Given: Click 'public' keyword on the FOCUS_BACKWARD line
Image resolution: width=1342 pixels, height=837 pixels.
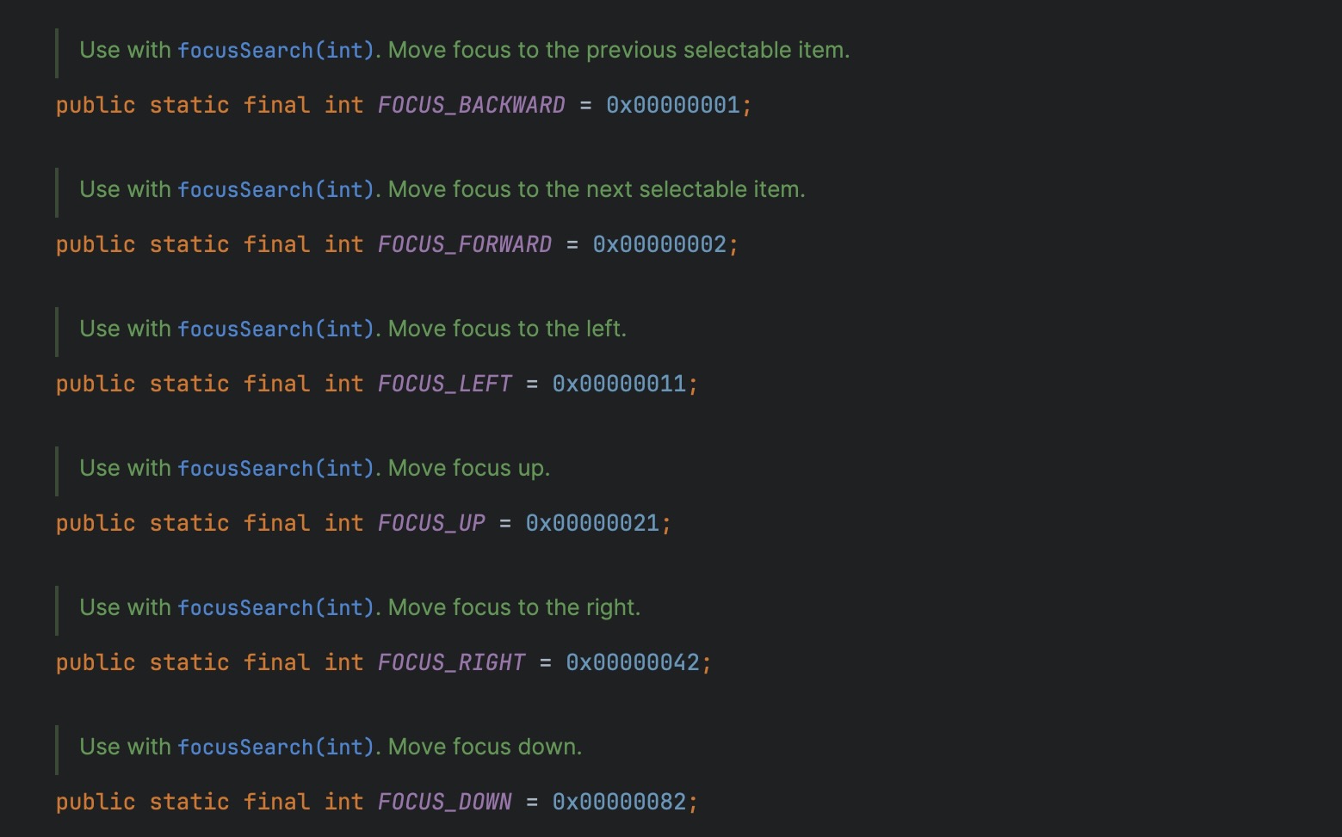Looking at the screenshot, I should point(96,105).
